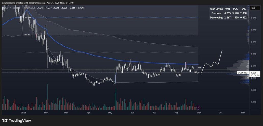
Task: Click the 2024 VAL line label
Action: [x=27, y=35]
